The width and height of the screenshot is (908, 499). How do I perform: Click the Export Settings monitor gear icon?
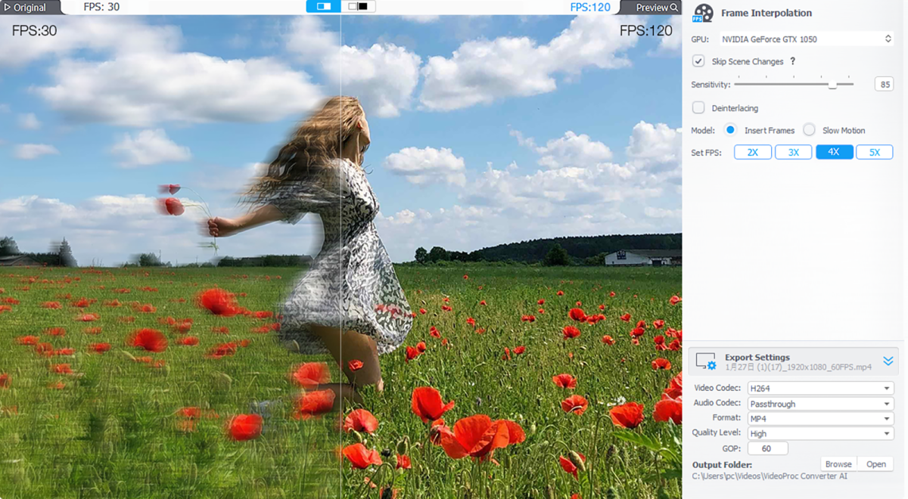point(705,361)
